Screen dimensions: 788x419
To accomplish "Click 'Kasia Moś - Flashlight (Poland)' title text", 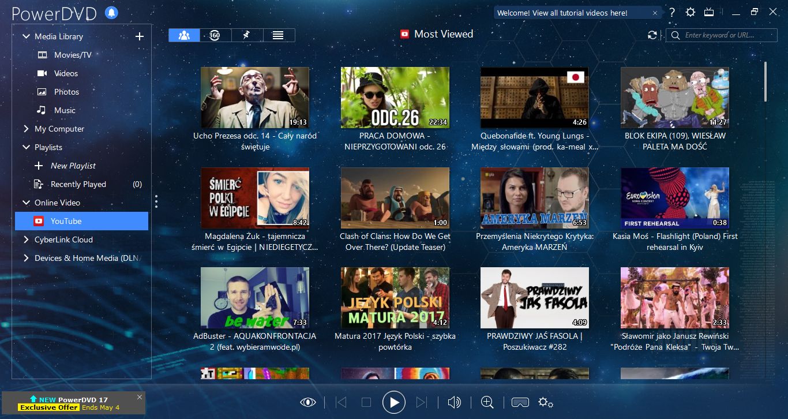I will 675,242.
